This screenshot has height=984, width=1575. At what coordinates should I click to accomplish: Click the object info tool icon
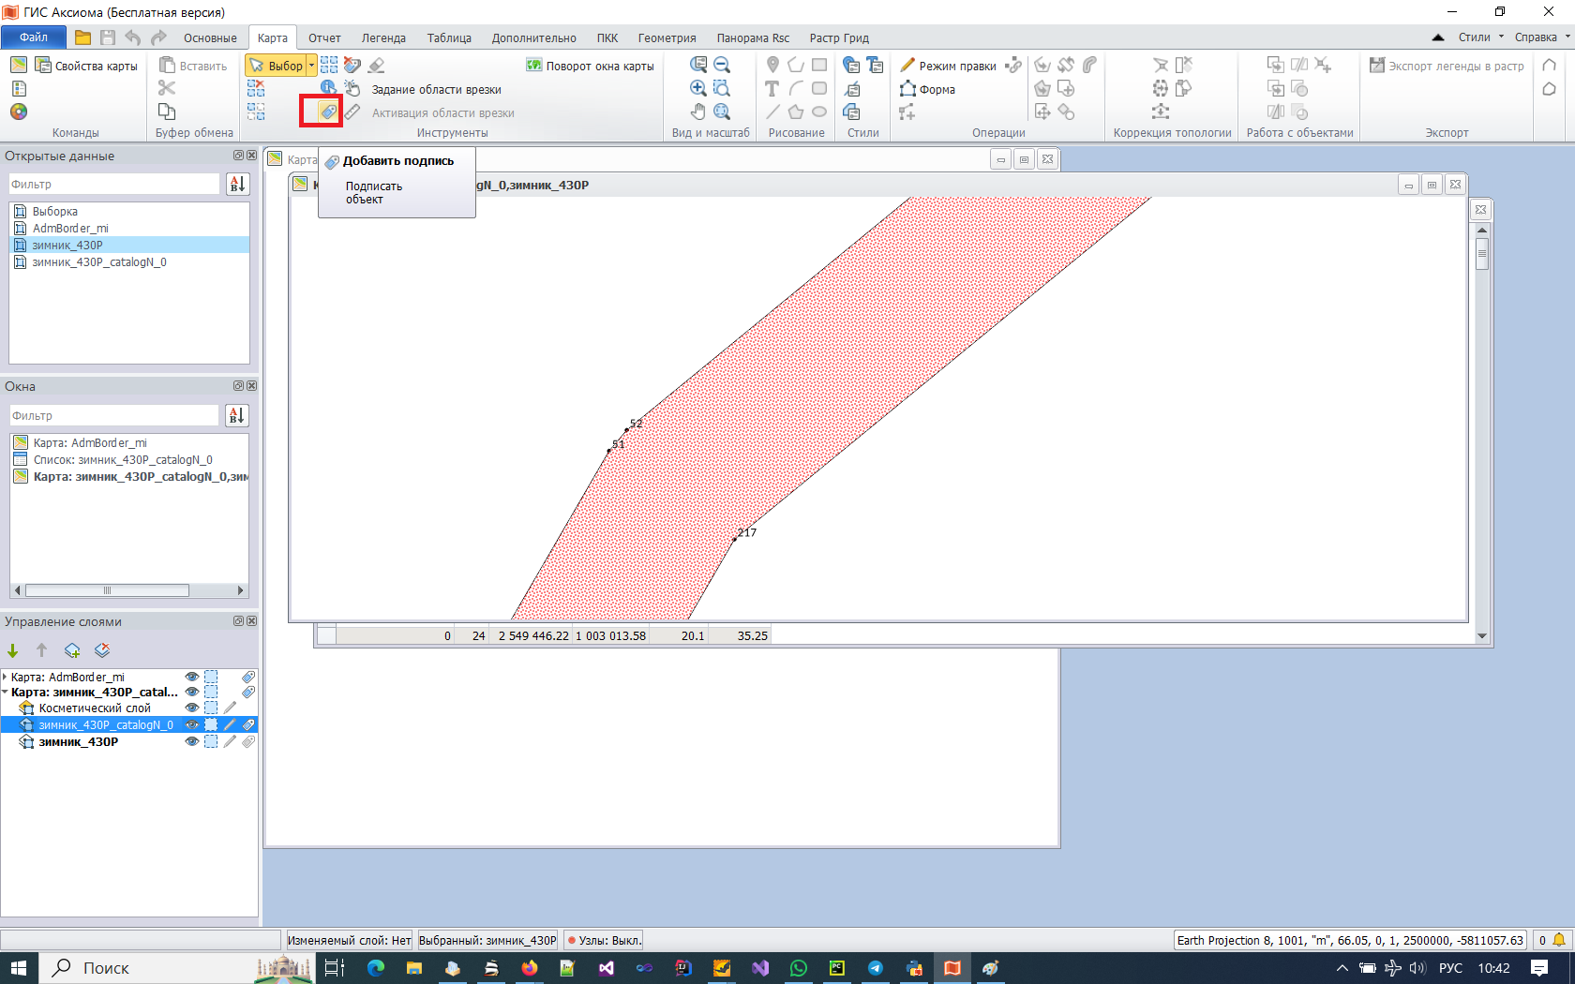[328, 88]
